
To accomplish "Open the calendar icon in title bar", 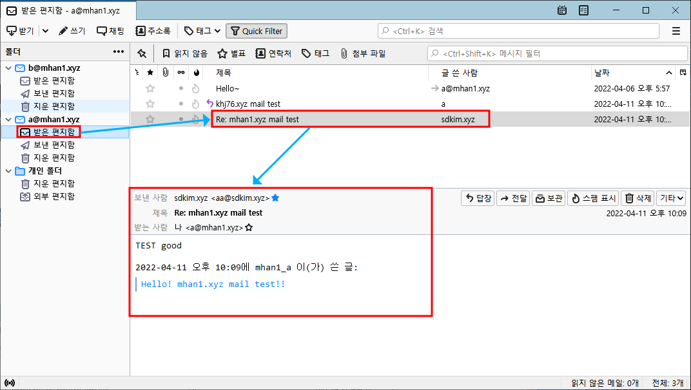I will pyautogui.click(x=562, y=10).
